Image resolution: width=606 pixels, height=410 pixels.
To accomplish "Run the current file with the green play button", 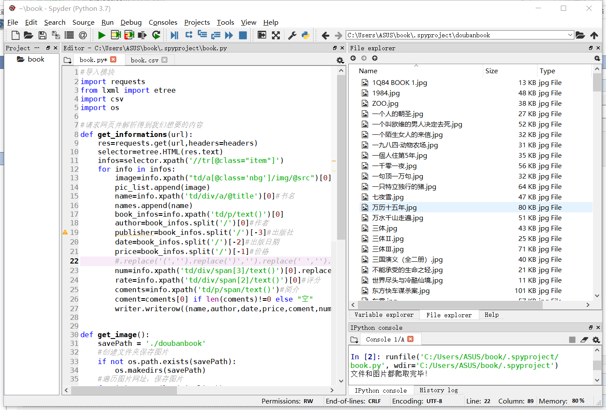I will tap(102, 35).
